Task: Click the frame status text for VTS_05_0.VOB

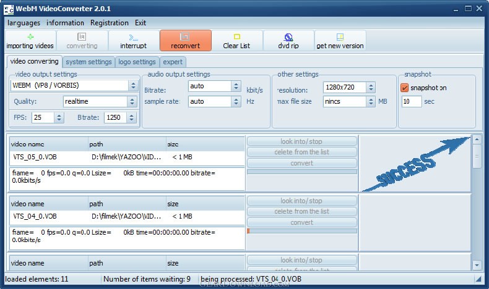Action: (x=114, y=177)
